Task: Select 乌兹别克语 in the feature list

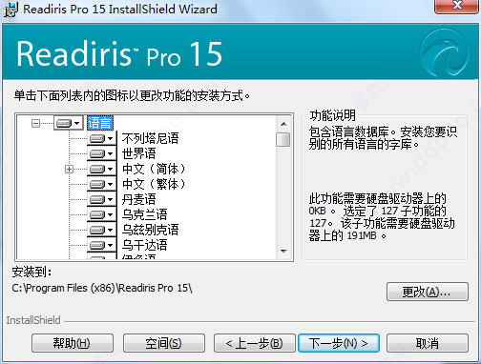Action: click(150, 230)
